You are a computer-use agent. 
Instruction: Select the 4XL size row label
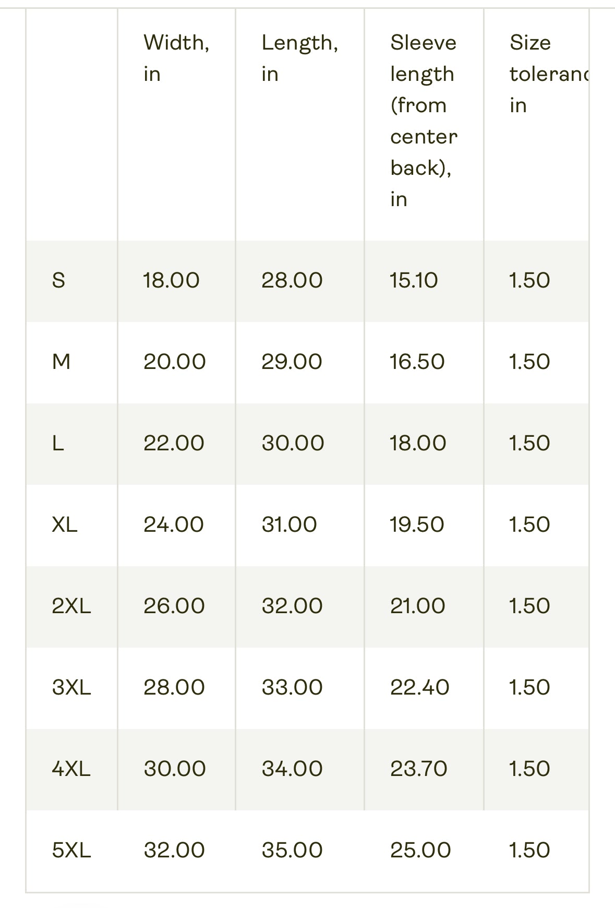tap(71, 769)
